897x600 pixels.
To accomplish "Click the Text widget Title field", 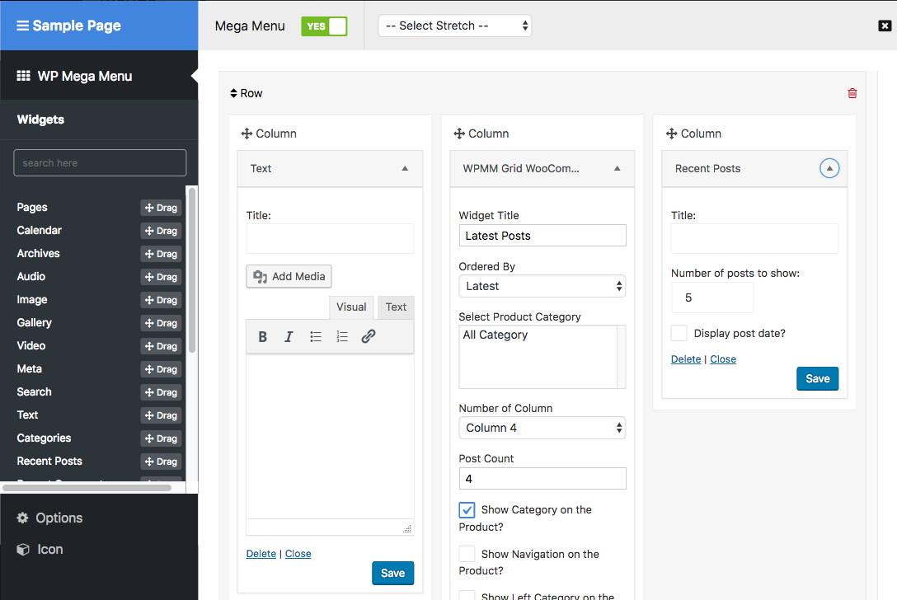I will pyautogui.click(x=330, y=238).
